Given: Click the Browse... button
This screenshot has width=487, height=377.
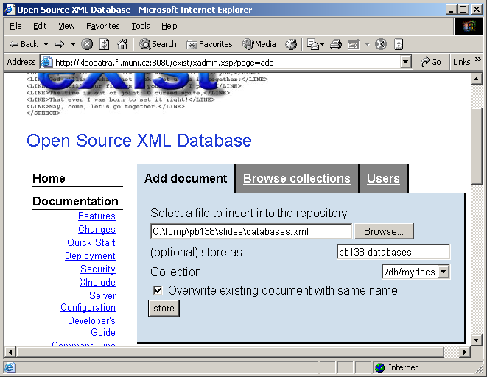Looking at the screenshot, I should [384, 231].
